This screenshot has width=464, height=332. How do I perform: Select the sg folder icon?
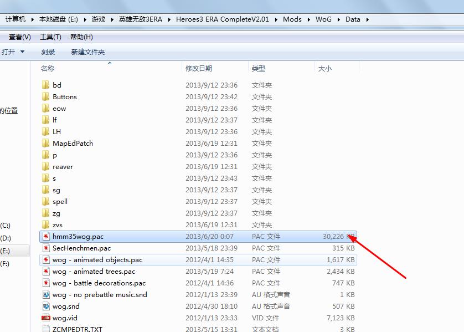[x=45, y=190]
